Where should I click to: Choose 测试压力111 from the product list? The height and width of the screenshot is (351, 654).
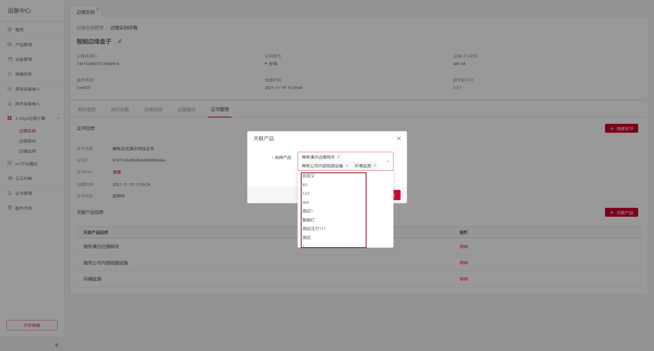point(314,229)
